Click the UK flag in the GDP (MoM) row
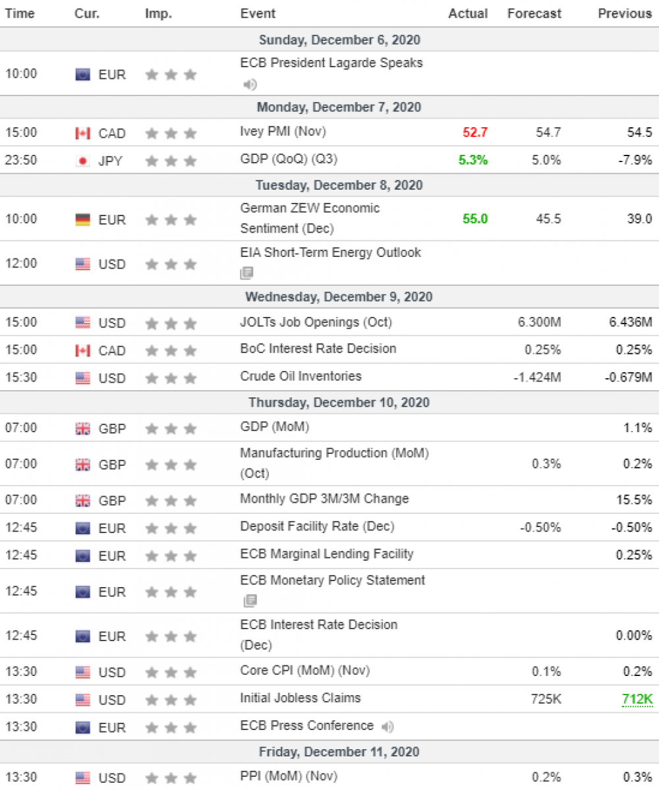The height and width of the screenshot is (790, 659). pos(82,429)
